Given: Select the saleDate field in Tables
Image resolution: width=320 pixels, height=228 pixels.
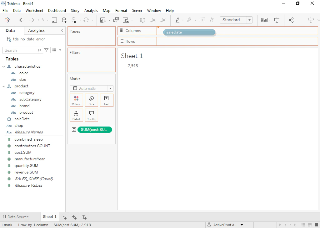Looking at the screenshot, I should click(x=22, y=119).
